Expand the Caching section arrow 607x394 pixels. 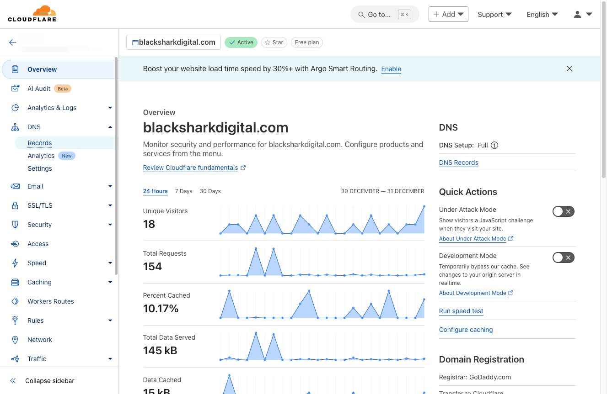(x=110, y=282)
